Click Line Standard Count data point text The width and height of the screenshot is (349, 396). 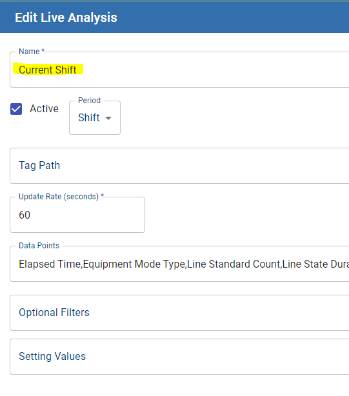[x=234, y=264]
